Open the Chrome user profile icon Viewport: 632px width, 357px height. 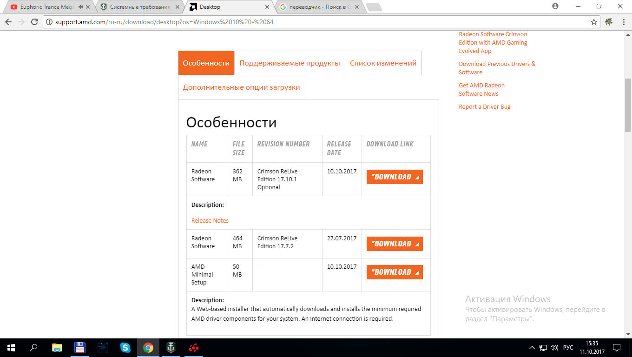[555, 6]
